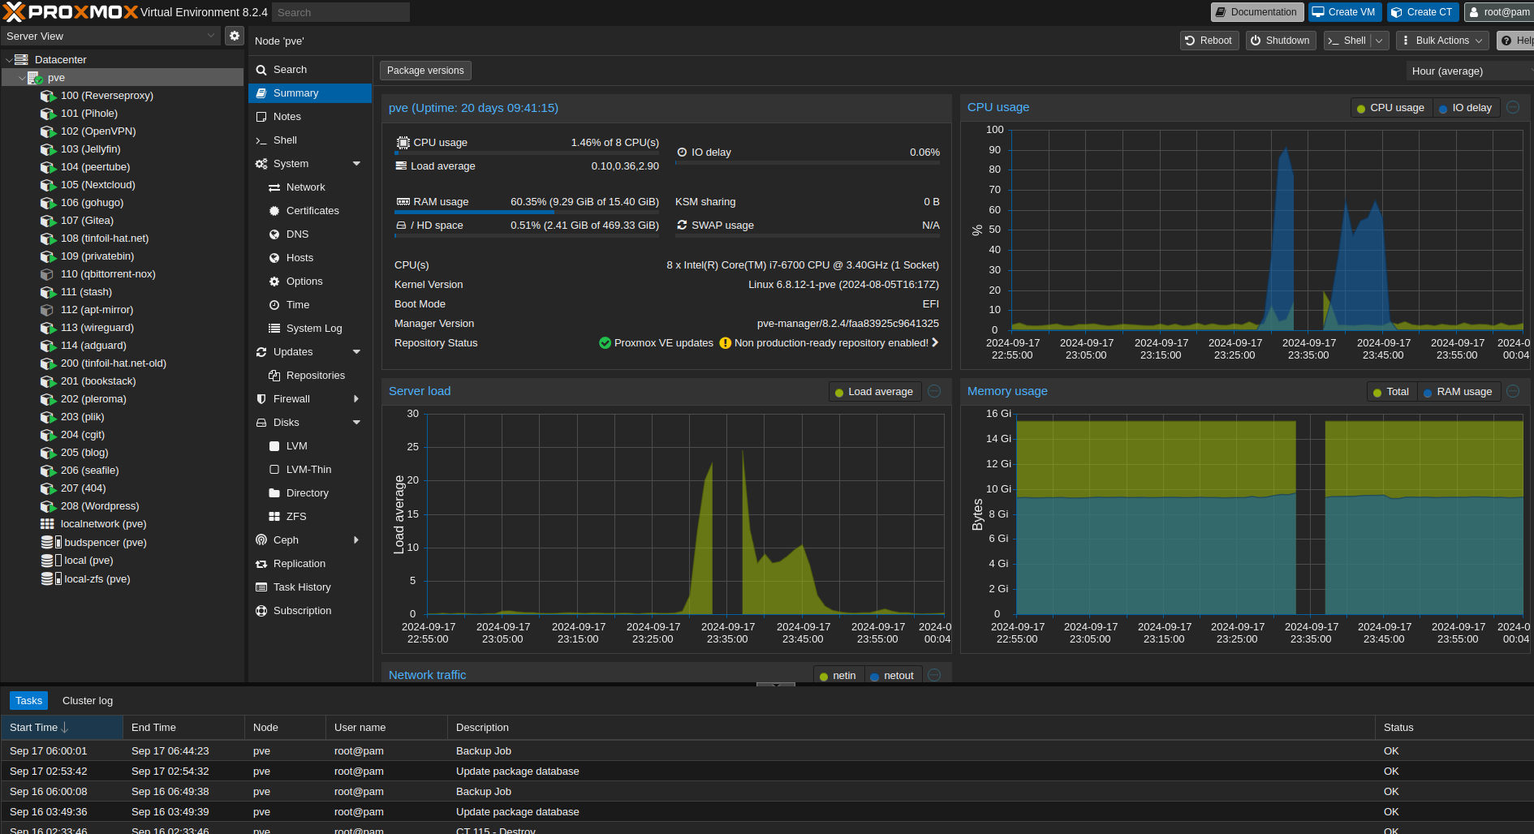The width and height of the screenshot is (1534, 834).
Task: Click the budspencer (pve) storage icon
Action: click(x=51, y=542)
